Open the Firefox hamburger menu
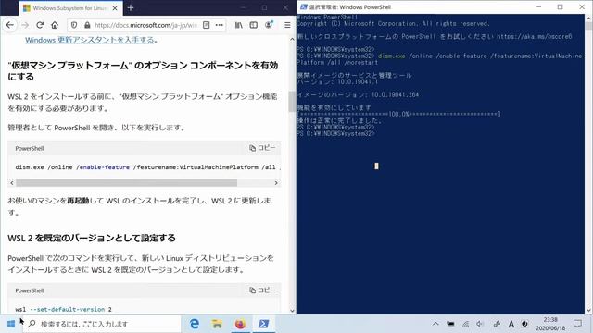 [x=287, y=25]
